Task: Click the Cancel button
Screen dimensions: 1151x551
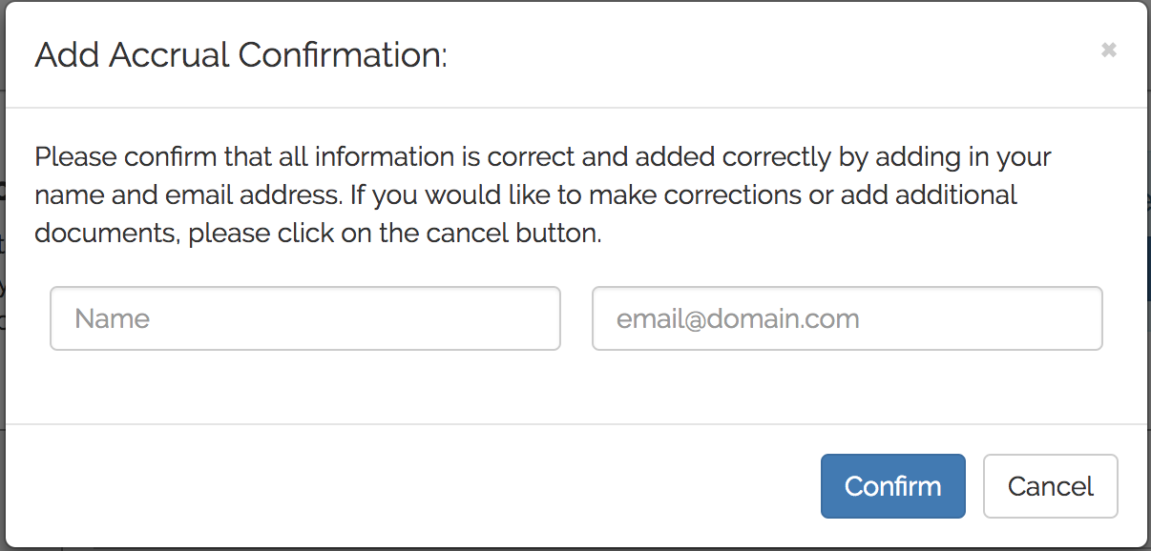Action: (x=1050, y=486)
